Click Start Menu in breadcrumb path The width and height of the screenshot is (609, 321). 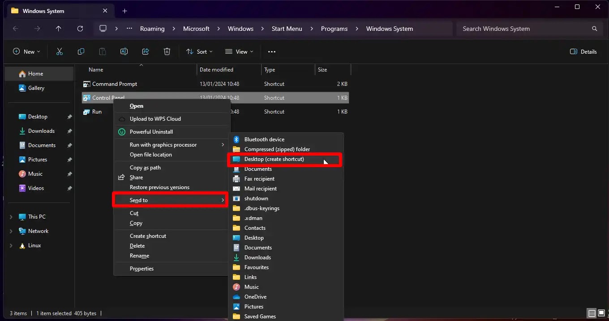(x=287, y=29)
